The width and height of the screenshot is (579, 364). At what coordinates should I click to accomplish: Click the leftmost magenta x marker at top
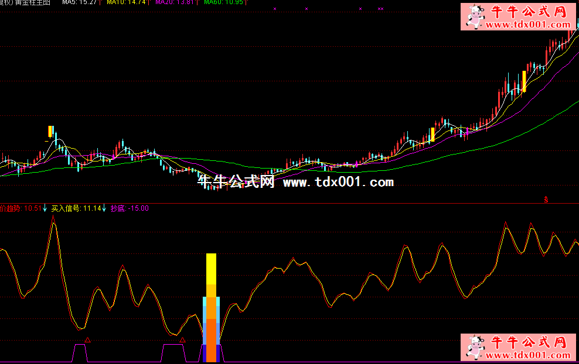pos(275,9)
